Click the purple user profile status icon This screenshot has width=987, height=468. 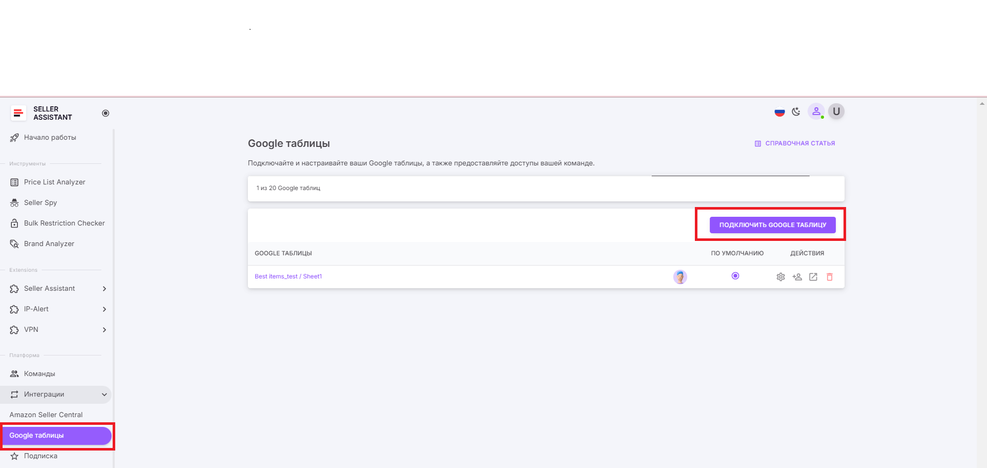816,111
